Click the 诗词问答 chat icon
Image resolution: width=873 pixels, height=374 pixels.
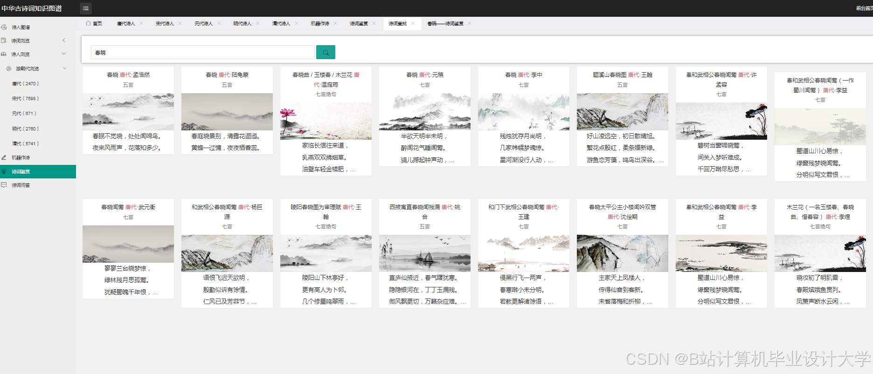(4, 185)
